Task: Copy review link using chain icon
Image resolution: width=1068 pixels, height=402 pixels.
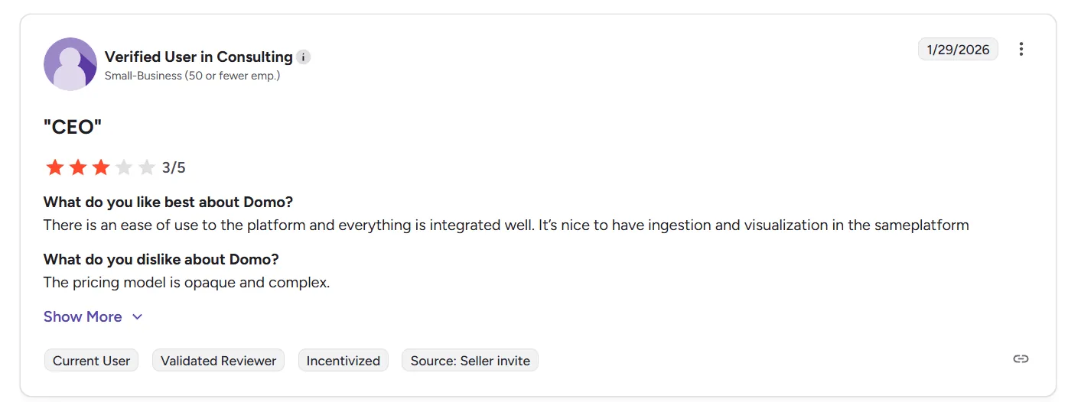Action: 1021,359
